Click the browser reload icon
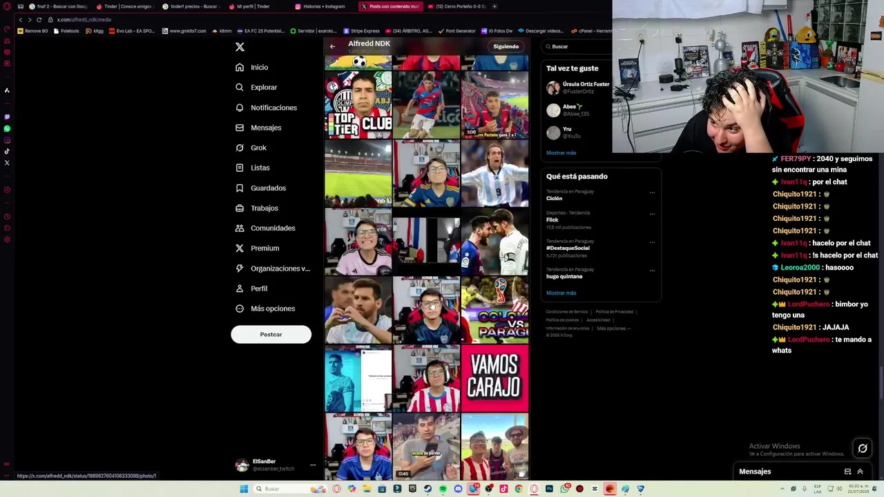 [x=39, y=19]
